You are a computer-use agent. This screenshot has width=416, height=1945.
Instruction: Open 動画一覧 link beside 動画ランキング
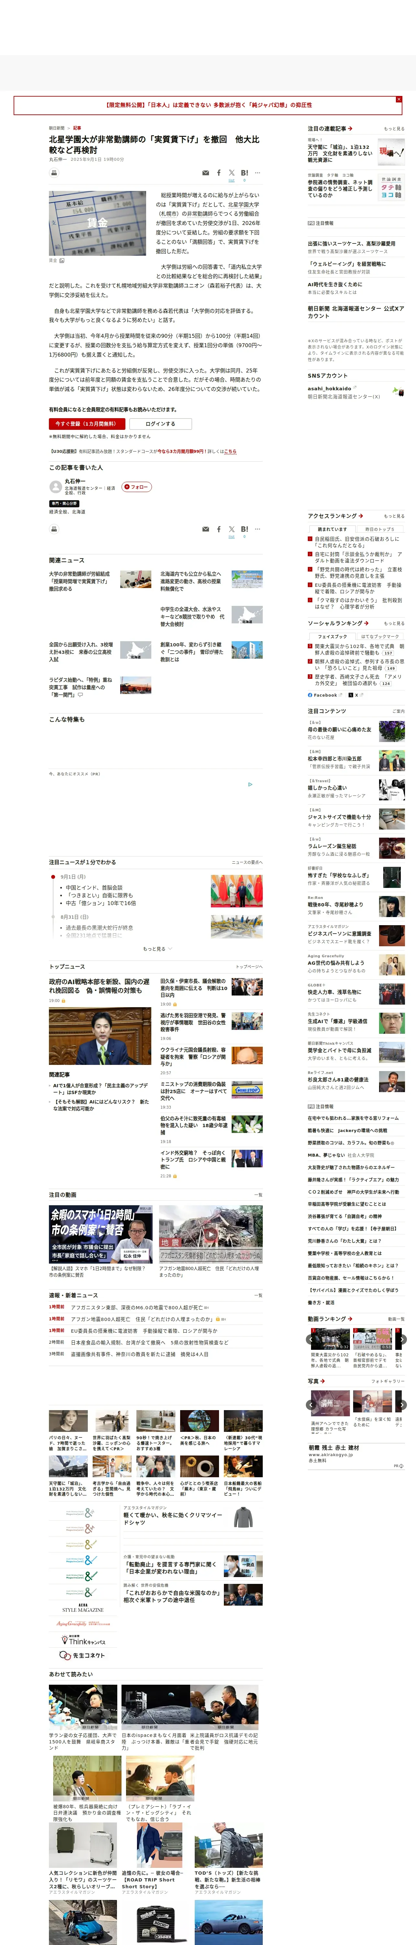click(x=396, y=1319)
